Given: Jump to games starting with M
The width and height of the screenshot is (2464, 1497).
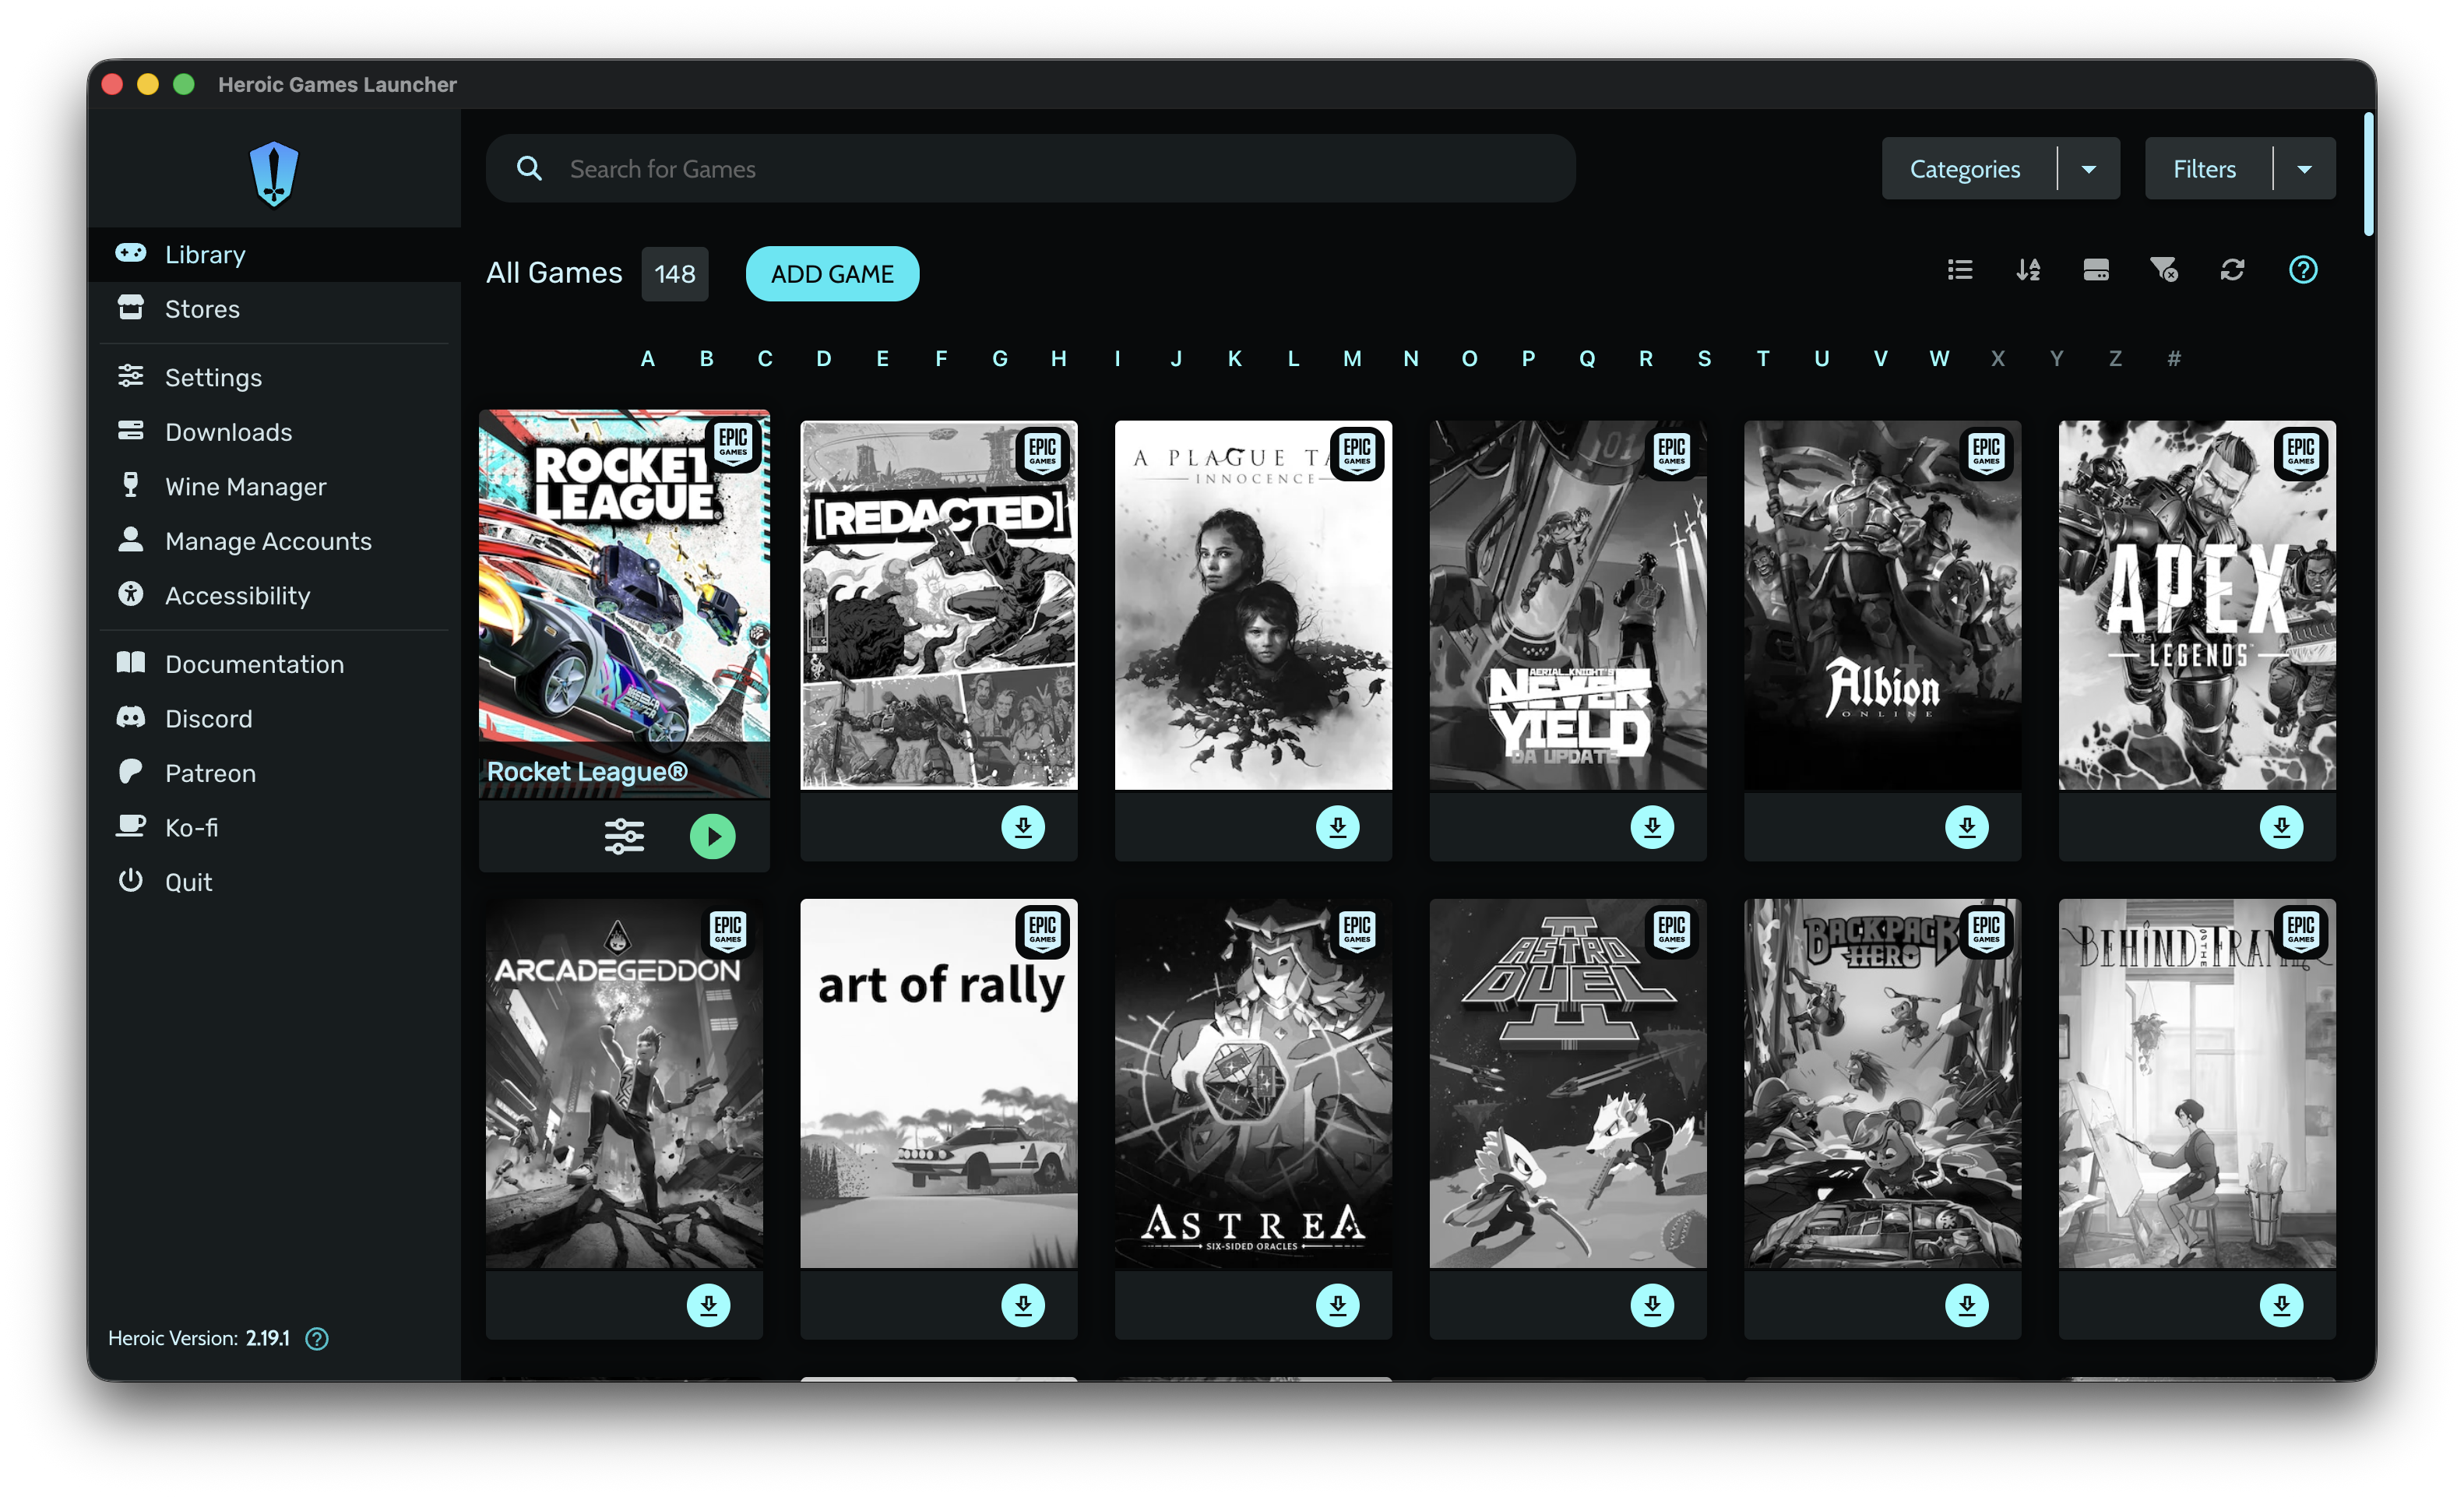Looking at the screenshot, I should (x=1351, y=359).
